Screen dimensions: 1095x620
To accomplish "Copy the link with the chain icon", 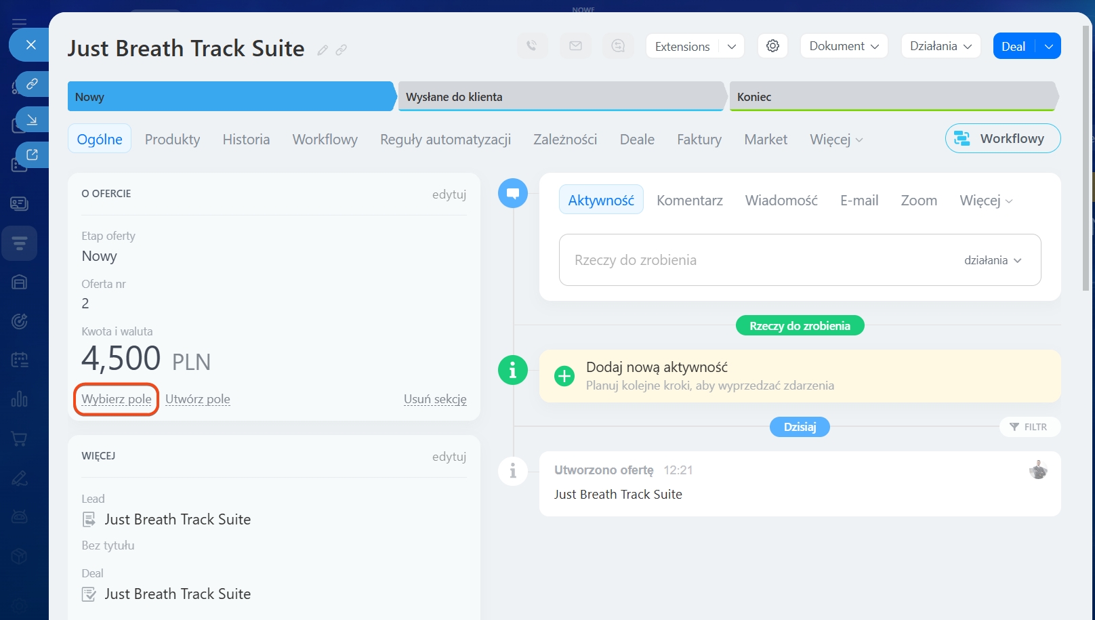I will (342, 50).
